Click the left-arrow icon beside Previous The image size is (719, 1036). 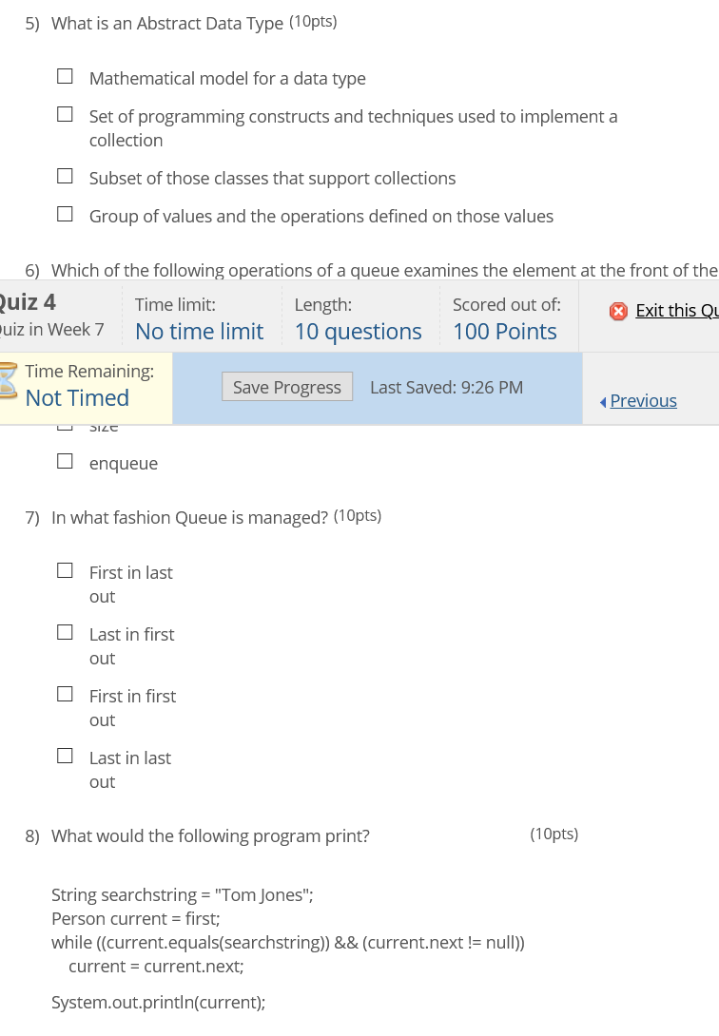(x=604, y=400)
